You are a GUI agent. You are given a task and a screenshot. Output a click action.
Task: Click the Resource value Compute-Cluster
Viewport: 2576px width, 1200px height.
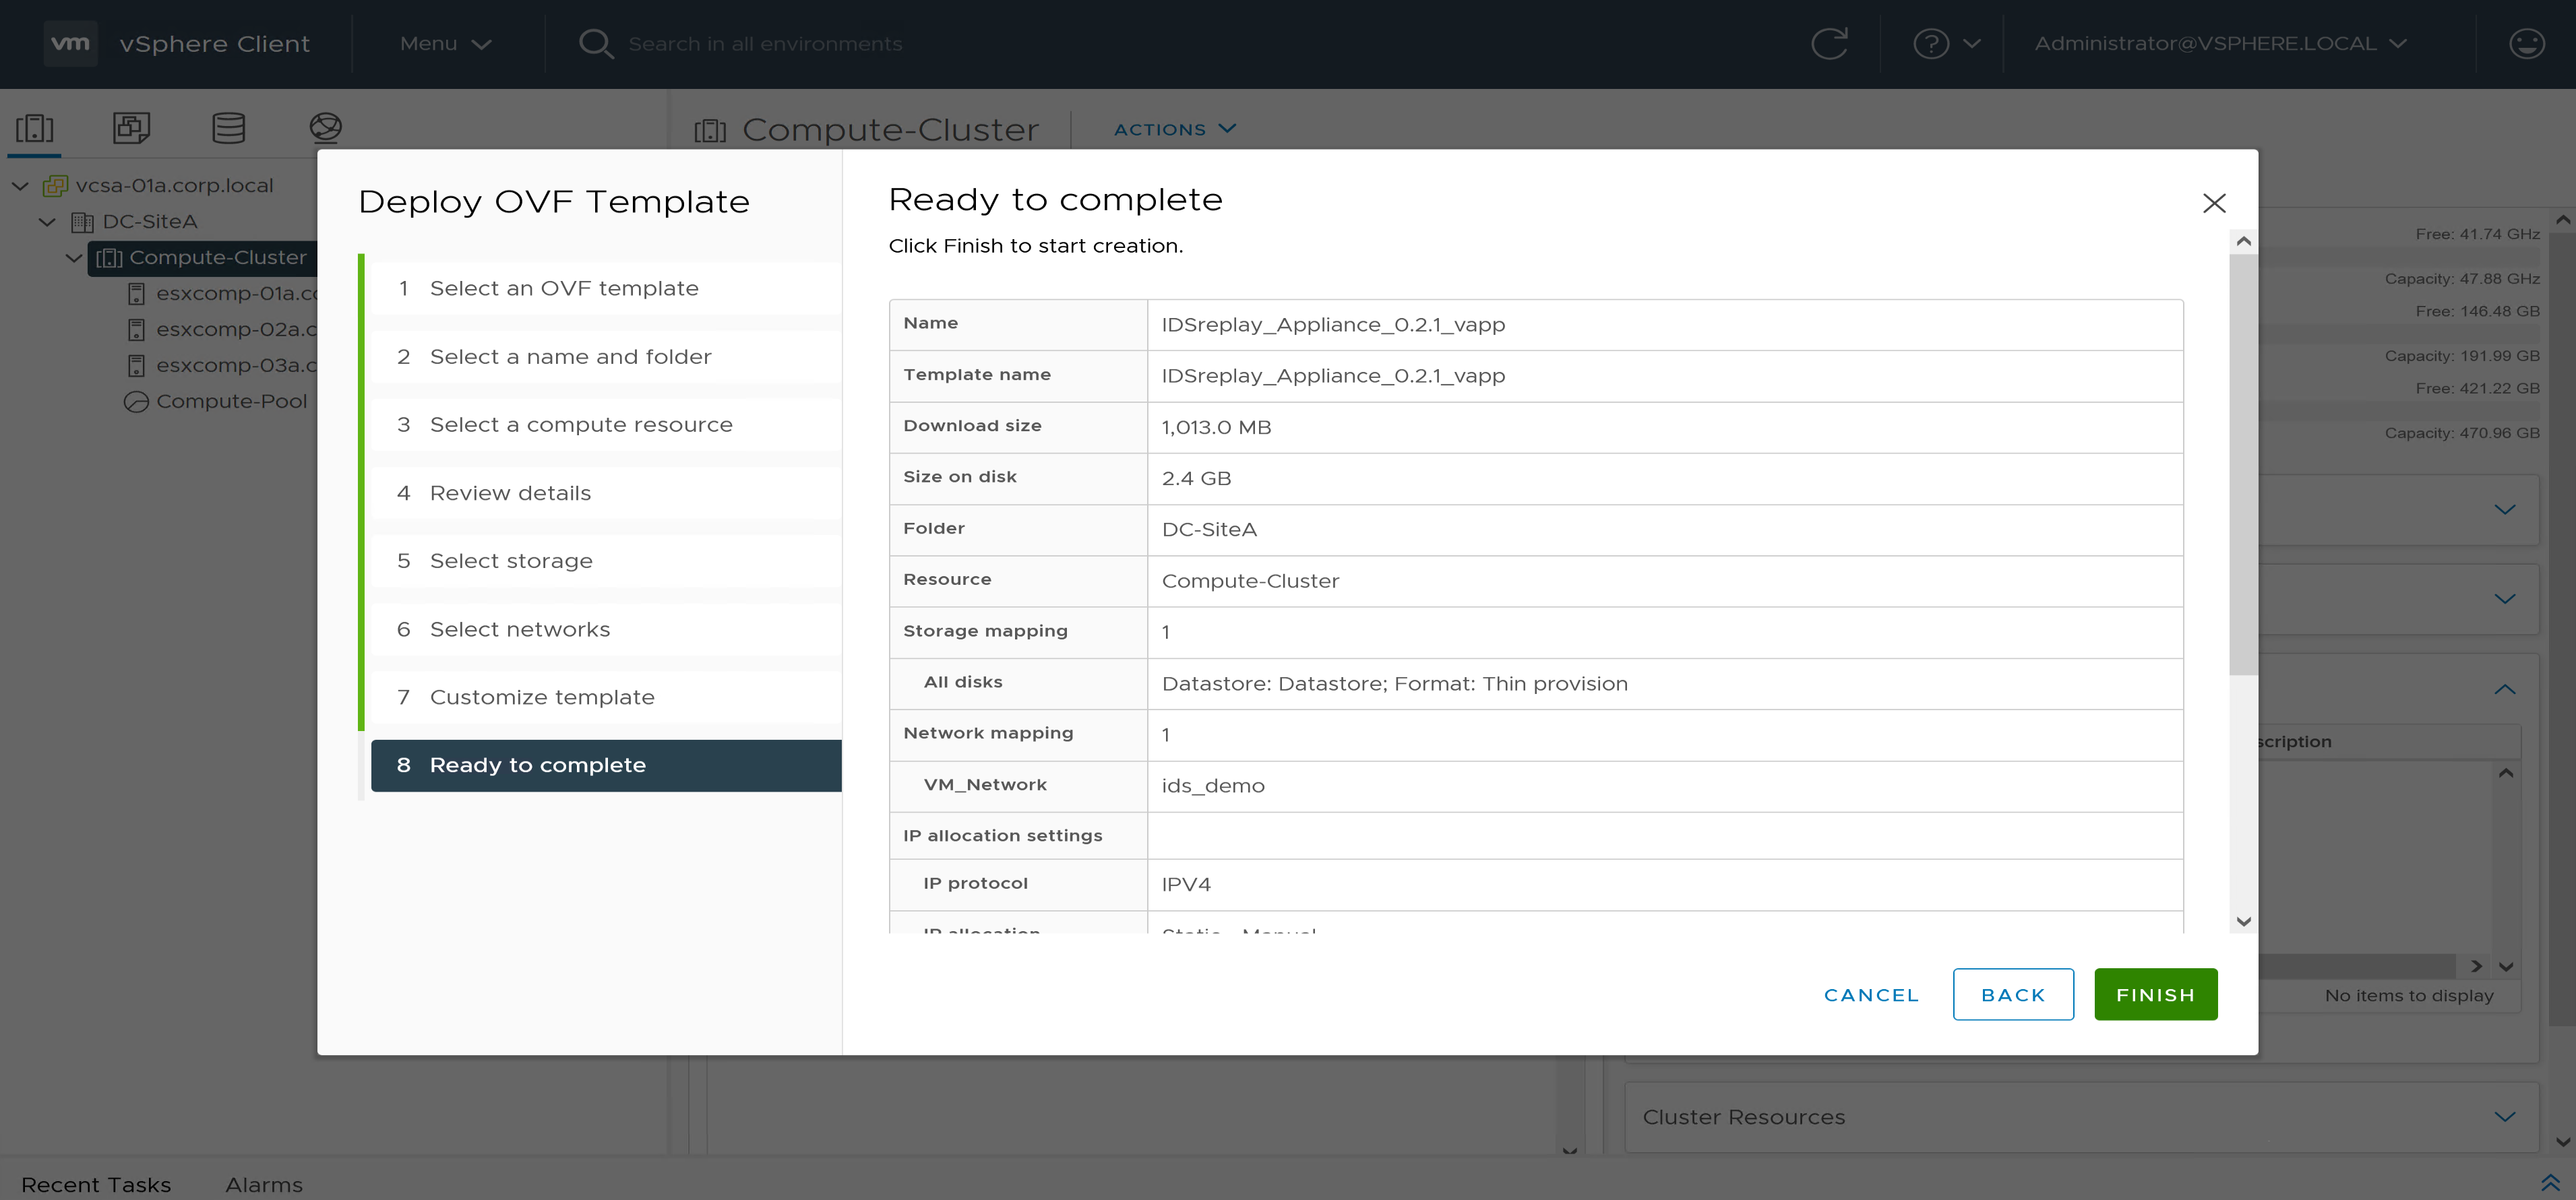pos(1250,582)
